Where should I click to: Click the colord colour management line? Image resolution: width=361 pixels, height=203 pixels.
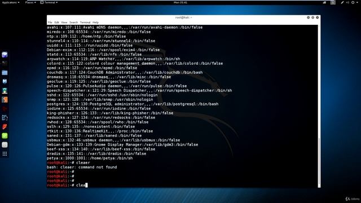pos(135,64)
